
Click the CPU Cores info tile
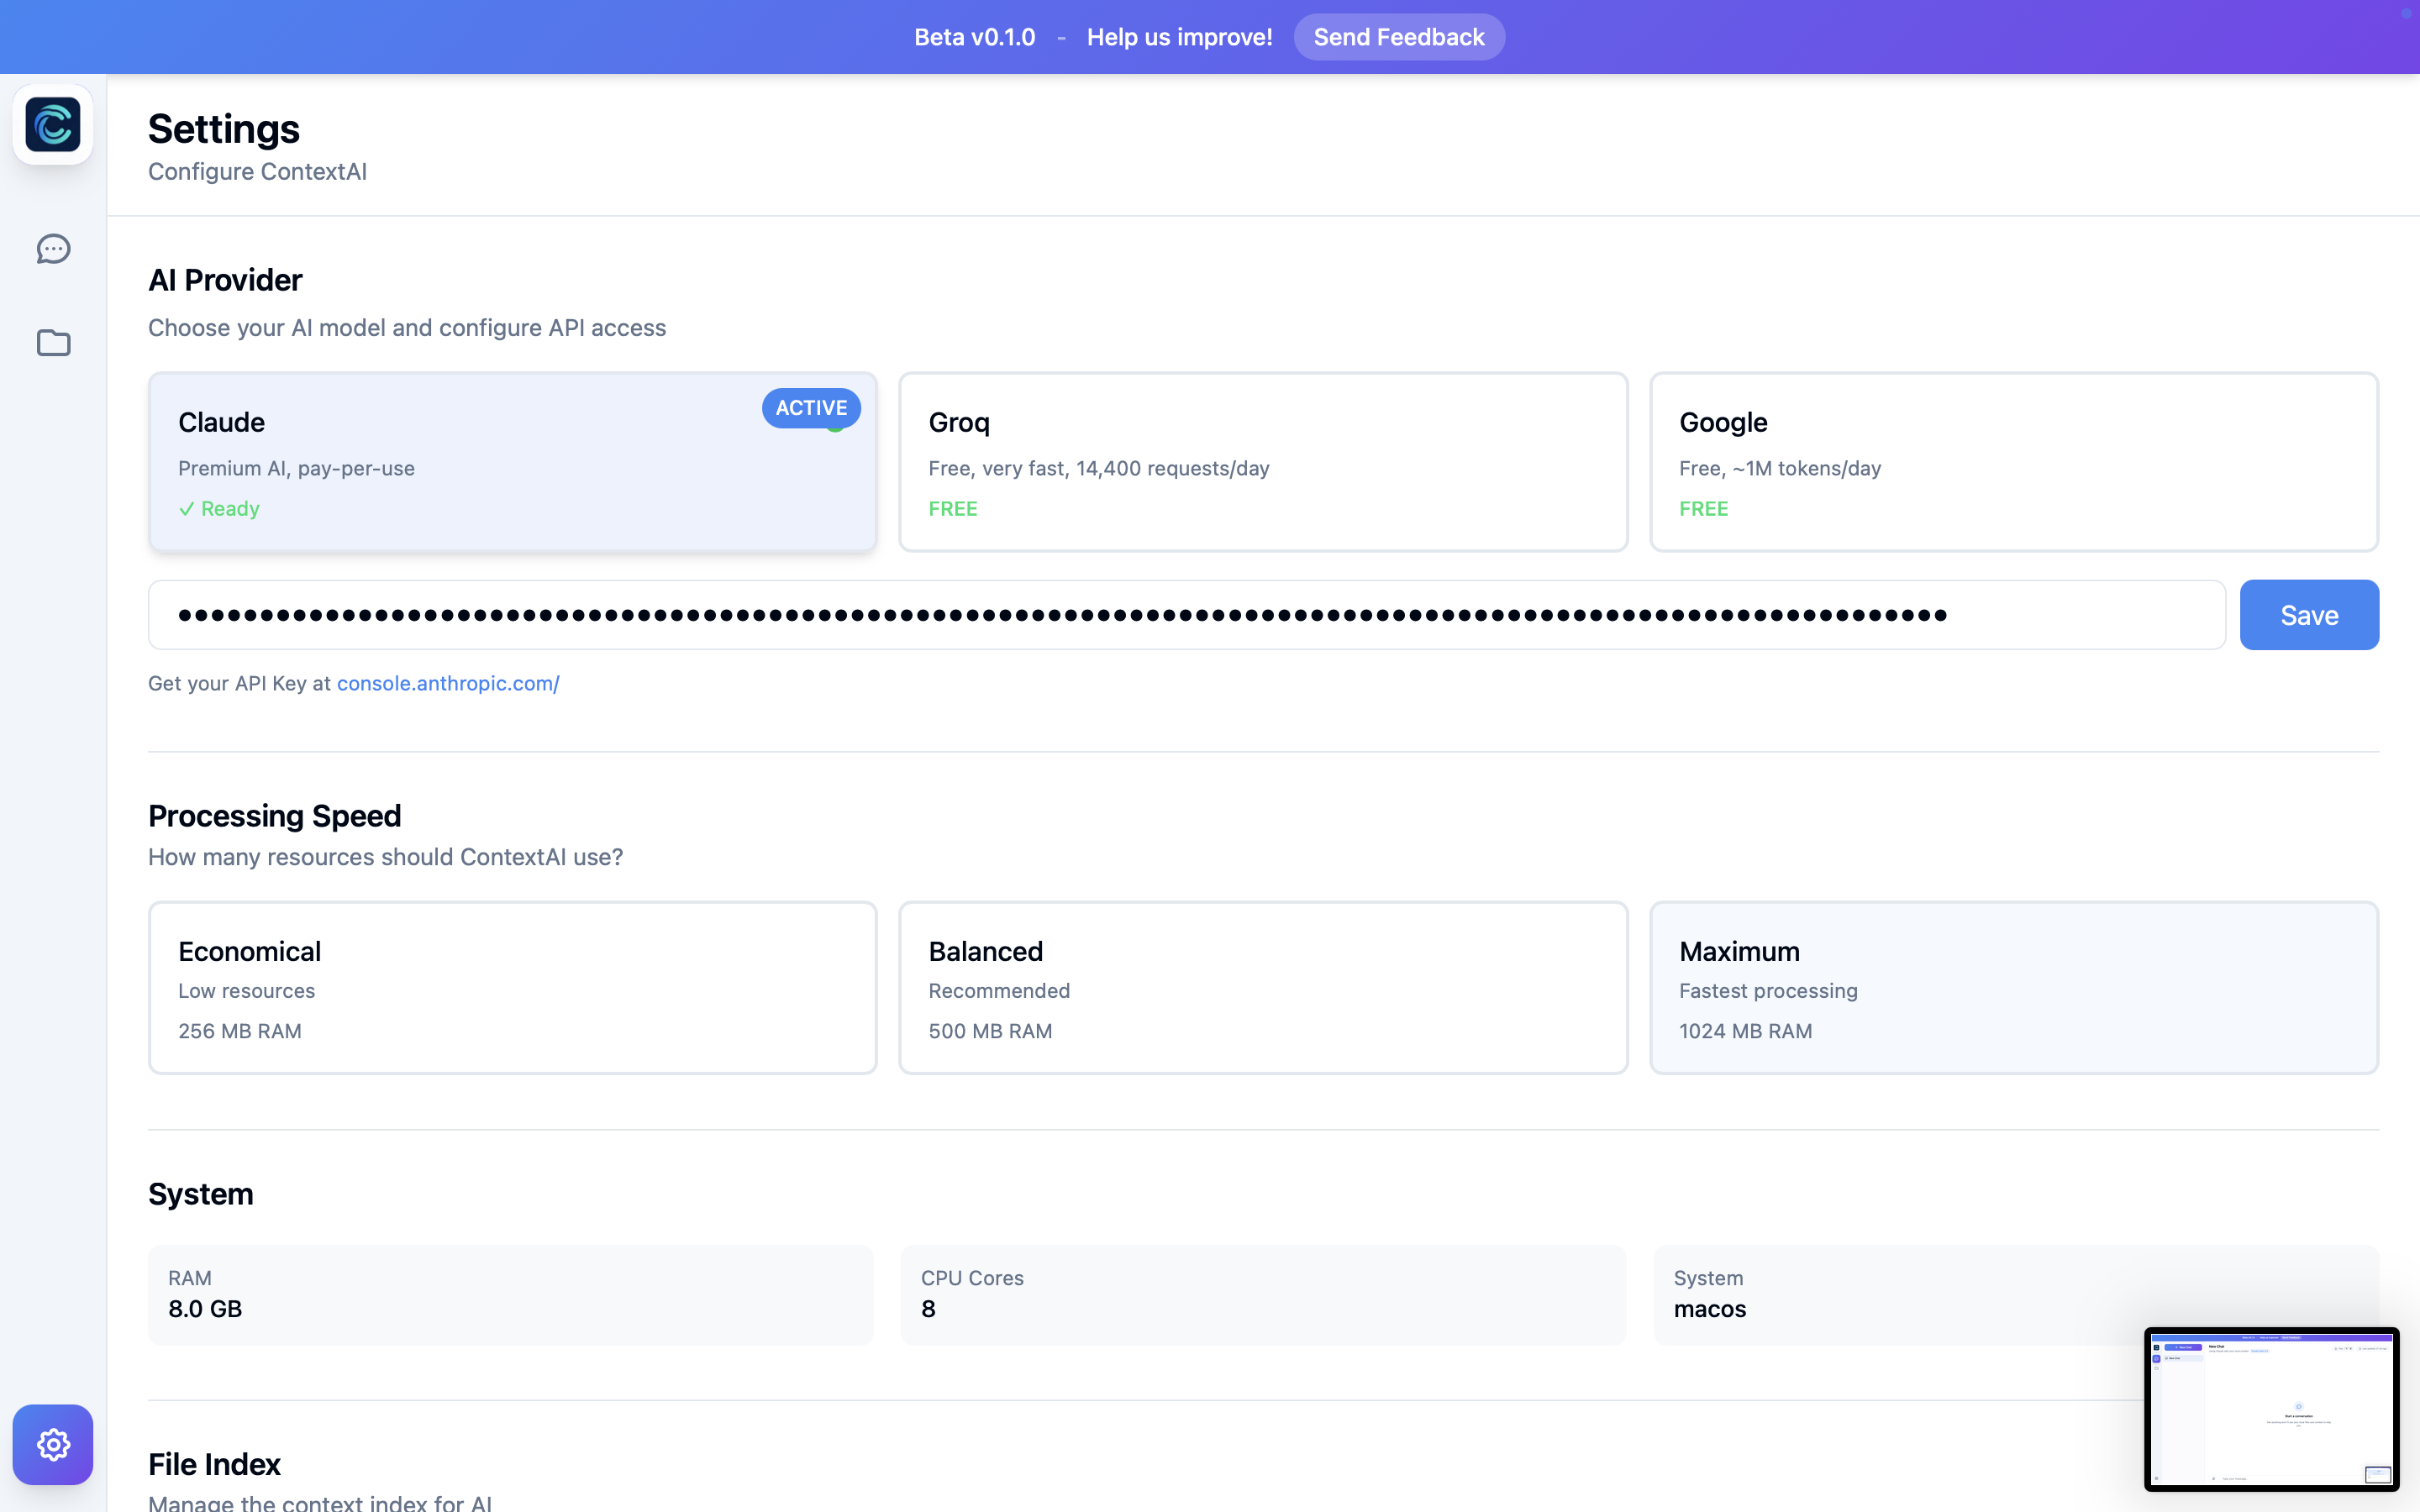pos(1262,1294)
